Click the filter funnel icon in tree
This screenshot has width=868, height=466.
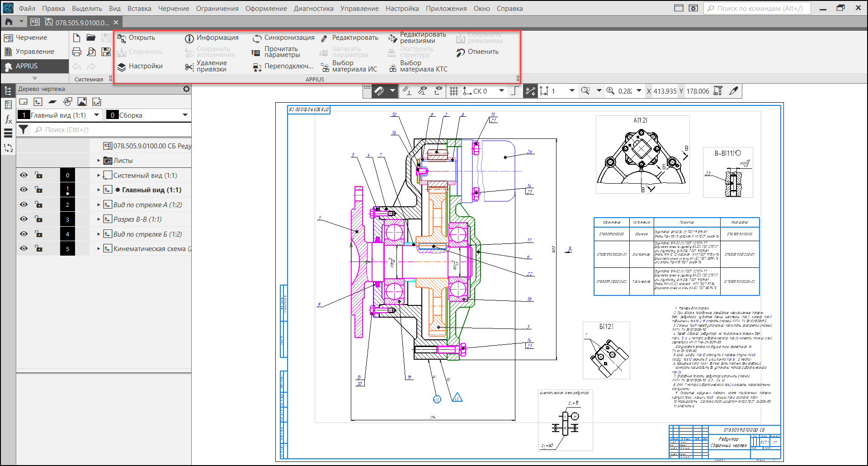point(24,130)
